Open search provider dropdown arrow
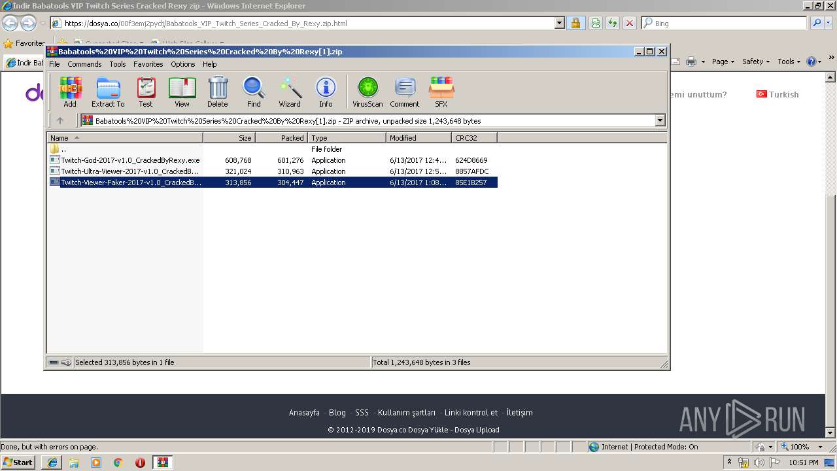837x471 pixels. click(830, 24)
